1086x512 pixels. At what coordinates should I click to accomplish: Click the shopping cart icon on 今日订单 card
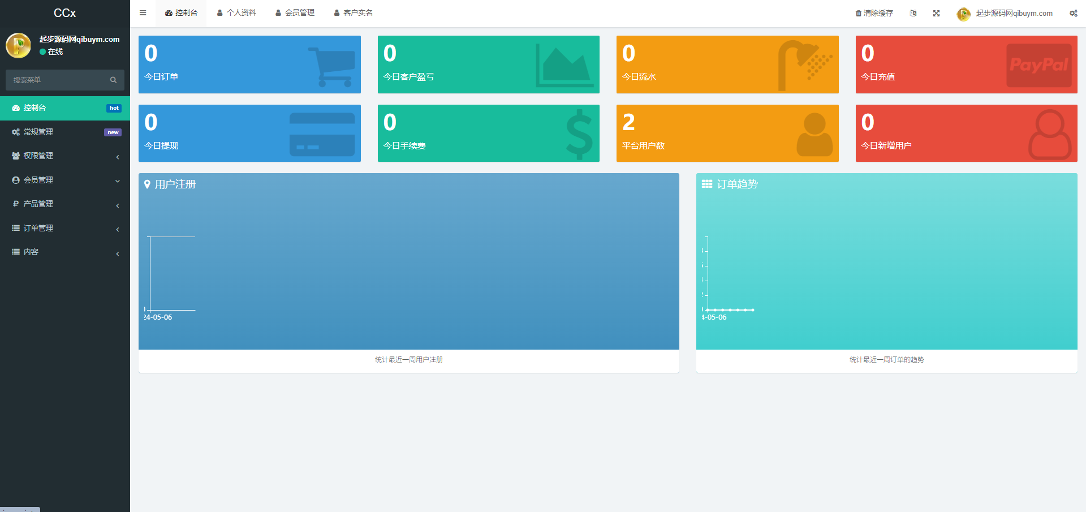pyautogui.click(x=331, y=66)
